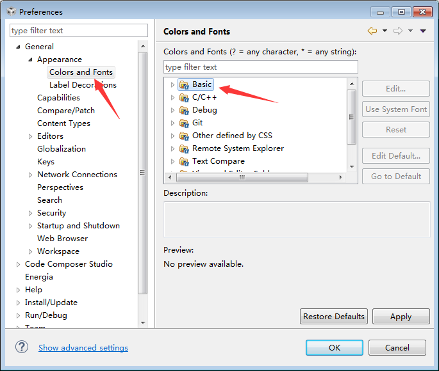Collapse the Appearance tree node
This screenshot has width=439, height=371.
pyautogui.click(x=30, y=59)
